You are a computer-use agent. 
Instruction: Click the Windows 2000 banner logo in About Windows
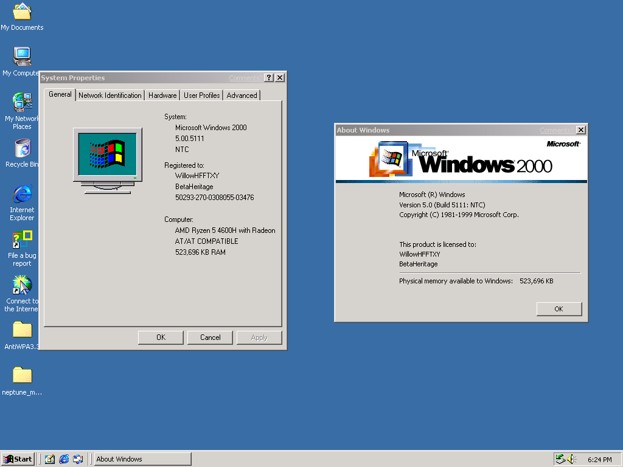[x=461, y=159]
